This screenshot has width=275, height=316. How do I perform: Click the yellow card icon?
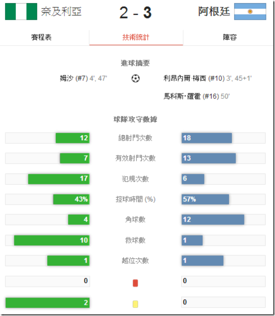(135, 303)
